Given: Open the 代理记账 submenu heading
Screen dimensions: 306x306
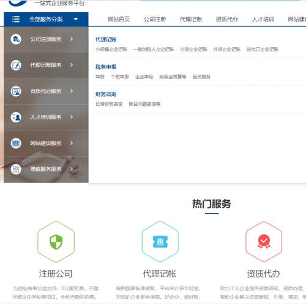Looking at the screenshot, I should (106, 39).
